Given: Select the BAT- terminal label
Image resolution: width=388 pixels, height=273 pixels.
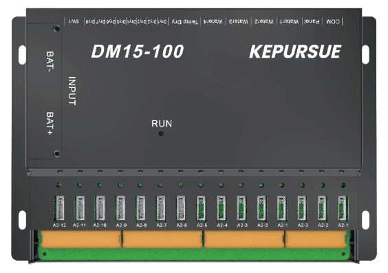Looking at the screenshot, I should coord(50,62).
